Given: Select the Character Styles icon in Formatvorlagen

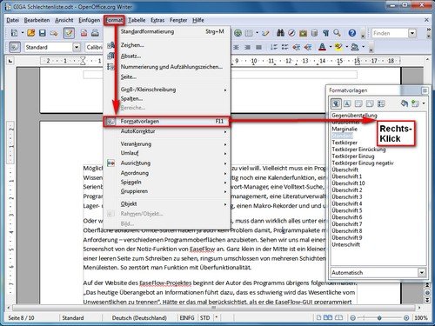Looking at the screenshot, I should click(x=347, y=103).
